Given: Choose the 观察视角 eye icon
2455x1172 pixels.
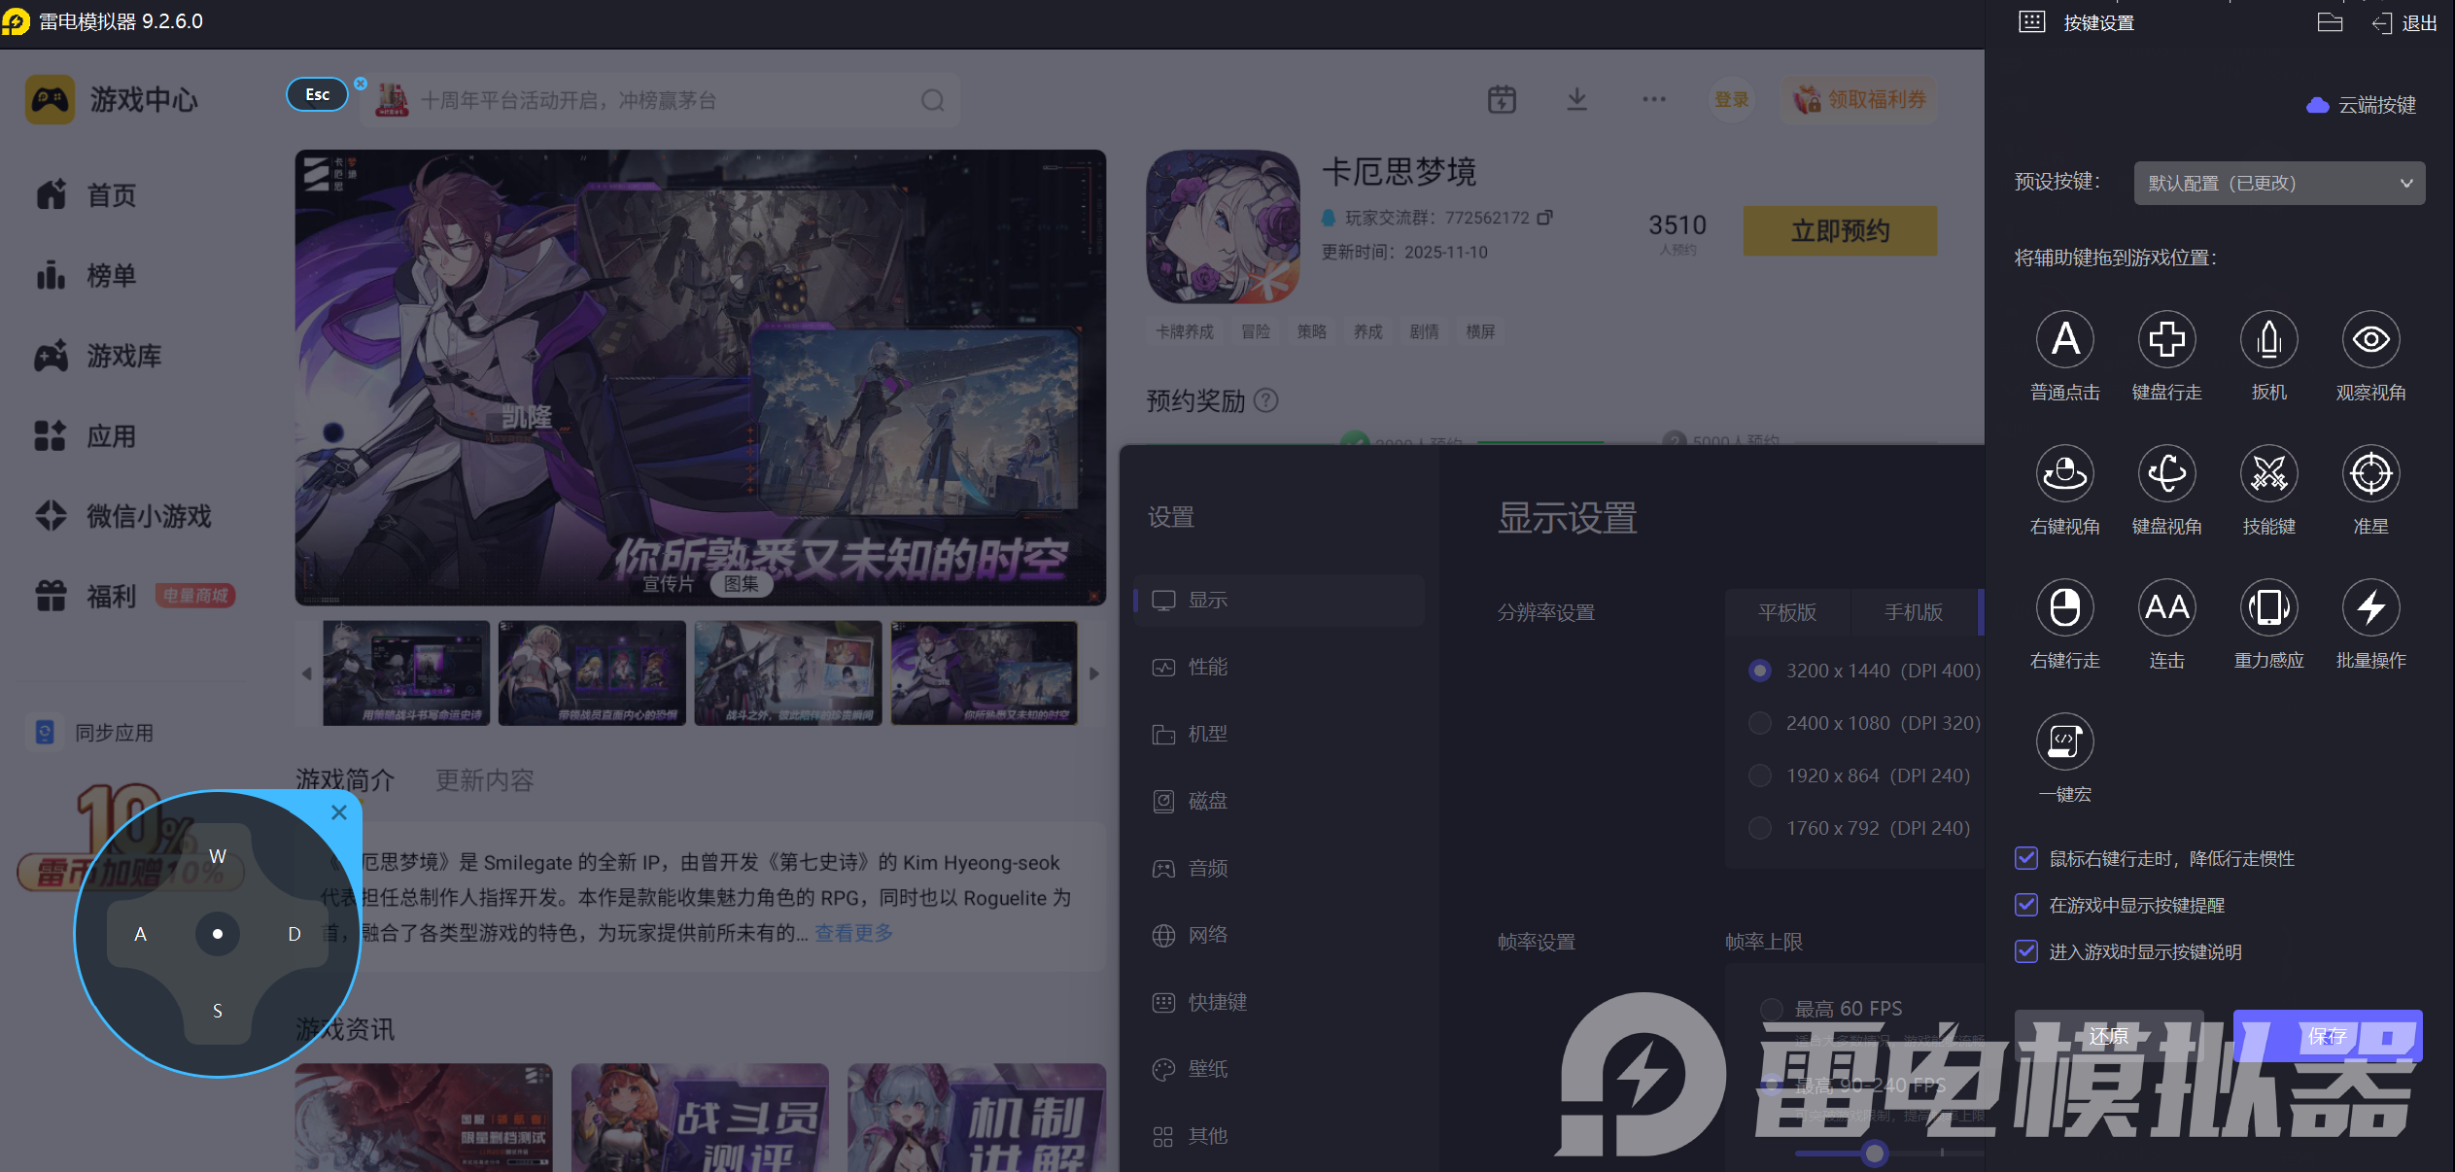Looking at the screenshot, I should [x=2370, y=340].
